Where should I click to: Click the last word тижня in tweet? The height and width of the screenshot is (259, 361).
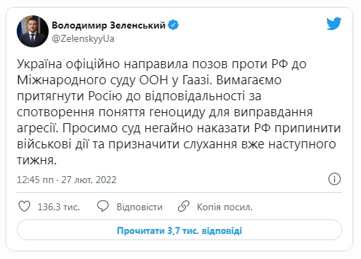(x=37, y=160)
